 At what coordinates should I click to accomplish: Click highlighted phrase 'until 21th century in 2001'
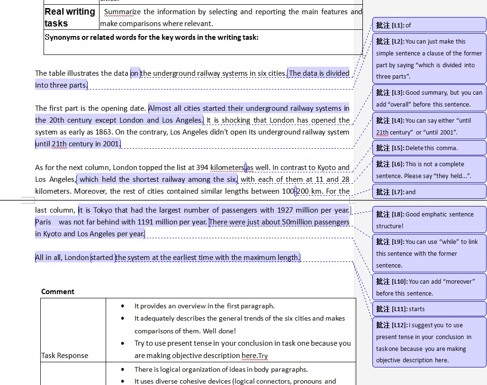pyautogui.click(x=78, y=144)
